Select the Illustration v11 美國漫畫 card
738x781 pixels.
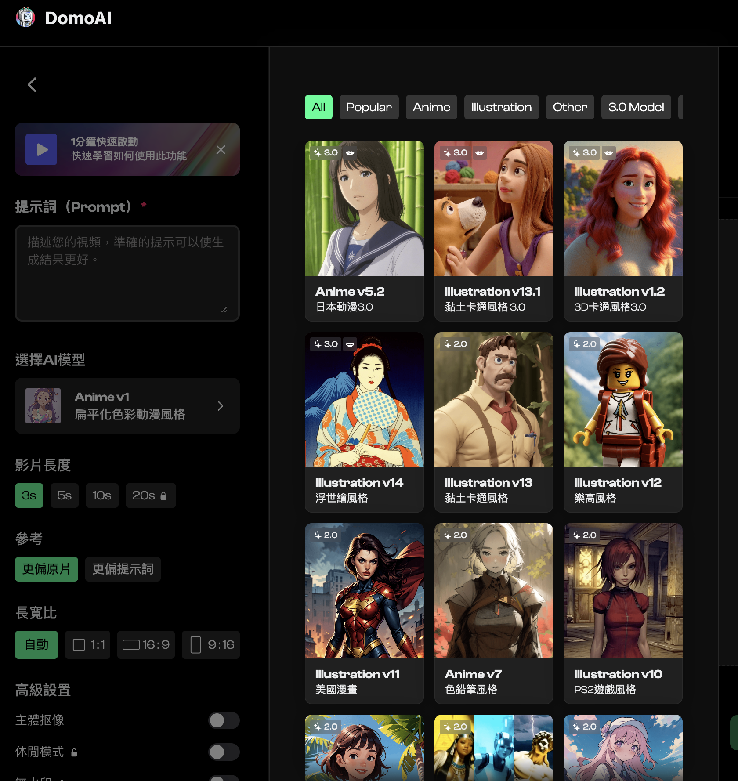[x=364, y=614]
